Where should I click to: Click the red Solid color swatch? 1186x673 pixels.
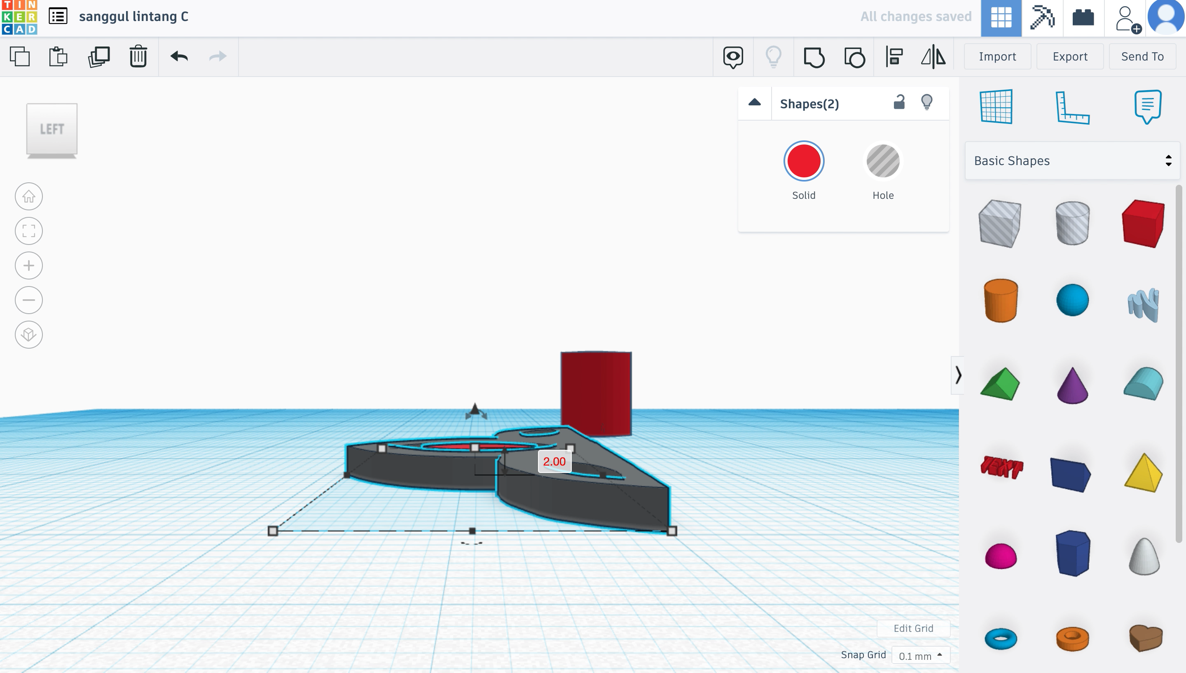803,160
